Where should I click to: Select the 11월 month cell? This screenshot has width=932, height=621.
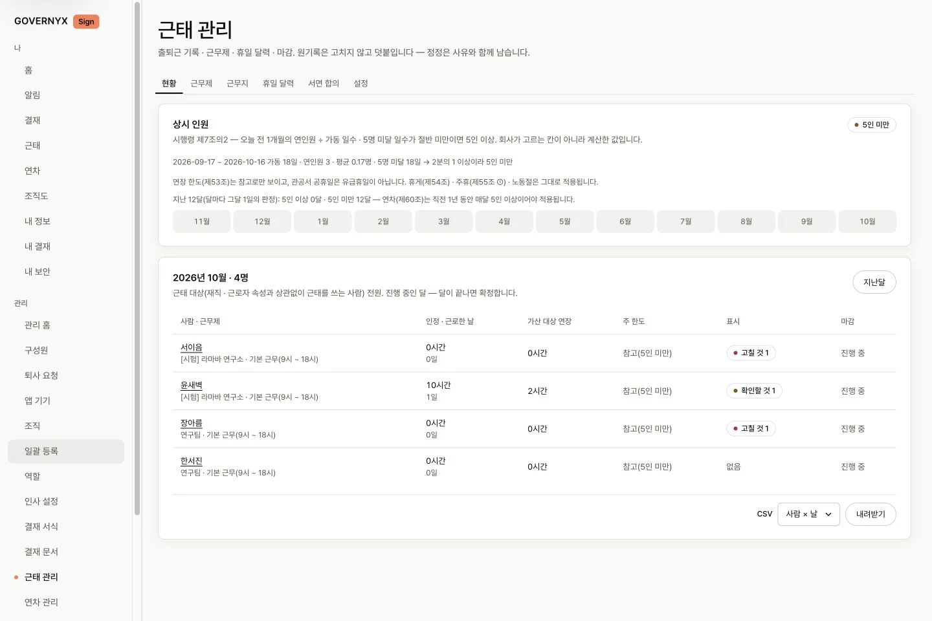[202, 221]
